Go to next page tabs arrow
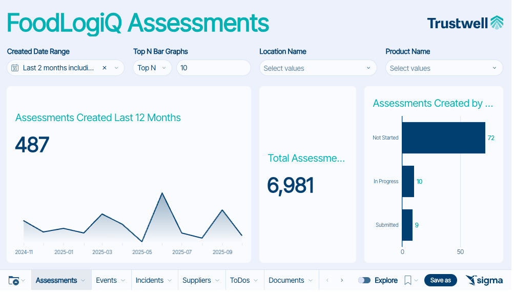514x292 pixels. (x=342, y=280)
